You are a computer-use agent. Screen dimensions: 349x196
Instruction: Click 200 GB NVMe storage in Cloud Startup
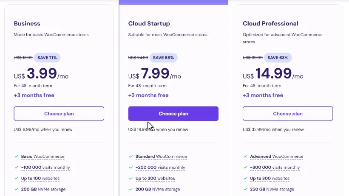(x=158, y=189)
